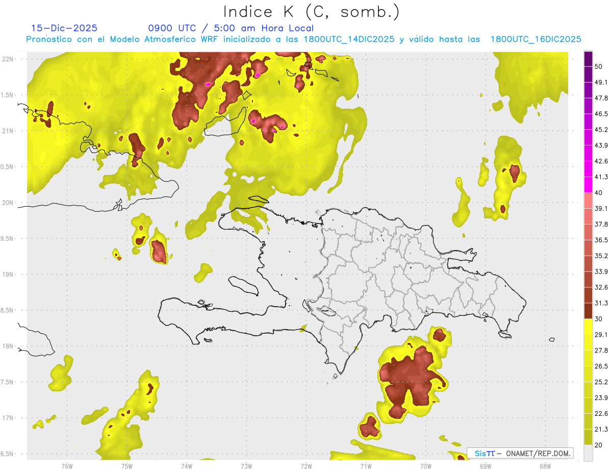Screen dimensions: 612x473
Task: Click the "29.1" value on the color scale
Action: (601, 335)
